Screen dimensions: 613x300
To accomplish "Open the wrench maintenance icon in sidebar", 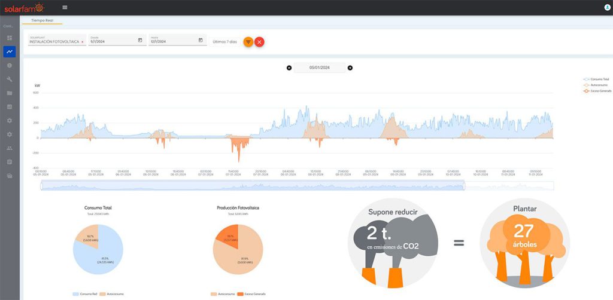I will (10, 79).
